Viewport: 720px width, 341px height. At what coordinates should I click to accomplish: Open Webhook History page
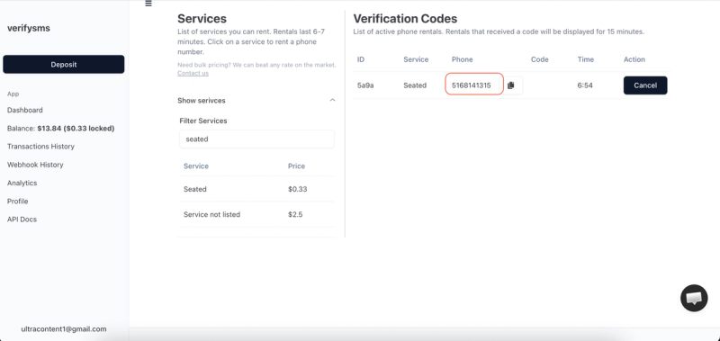(35, 165)
